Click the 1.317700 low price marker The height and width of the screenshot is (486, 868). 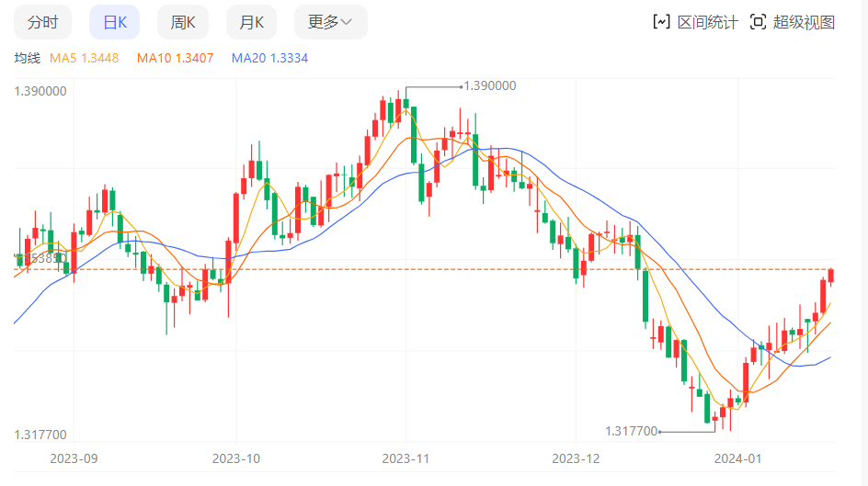click(631, 431)
